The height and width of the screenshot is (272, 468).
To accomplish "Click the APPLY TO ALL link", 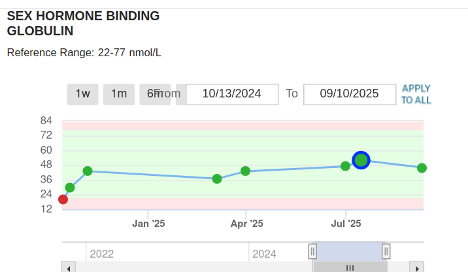I will [416, 94].
